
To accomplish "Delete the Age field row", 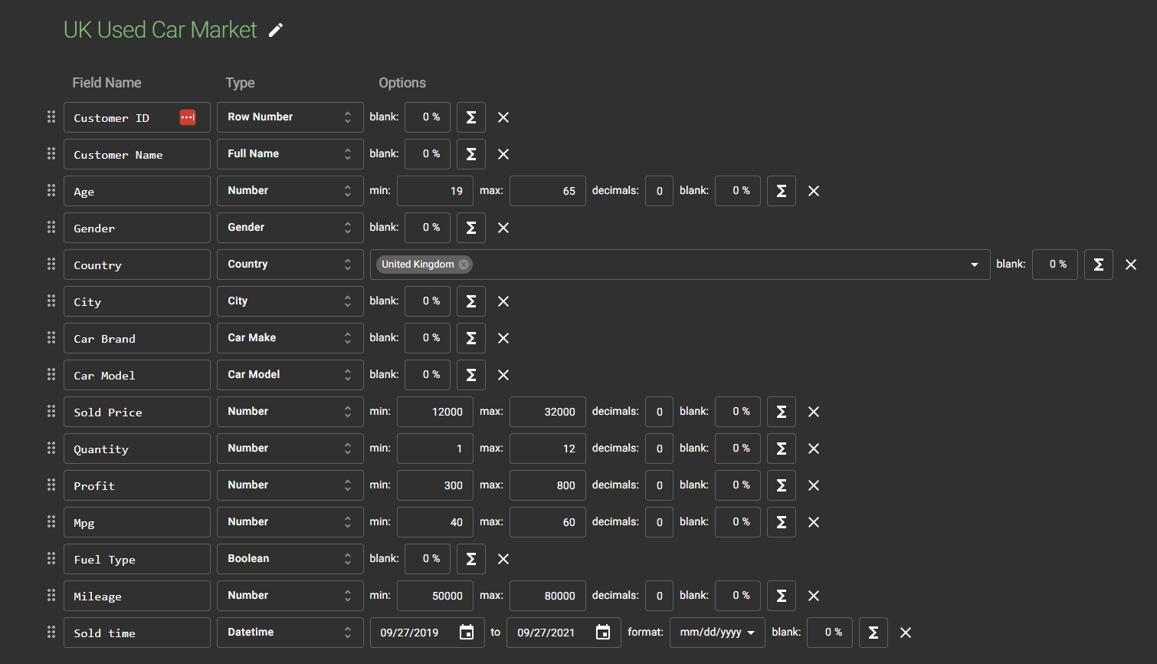I will click(x=814, y=191).
